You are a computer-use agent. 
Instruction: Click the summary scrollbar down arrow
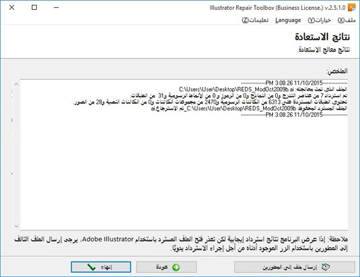click(16, 226)
